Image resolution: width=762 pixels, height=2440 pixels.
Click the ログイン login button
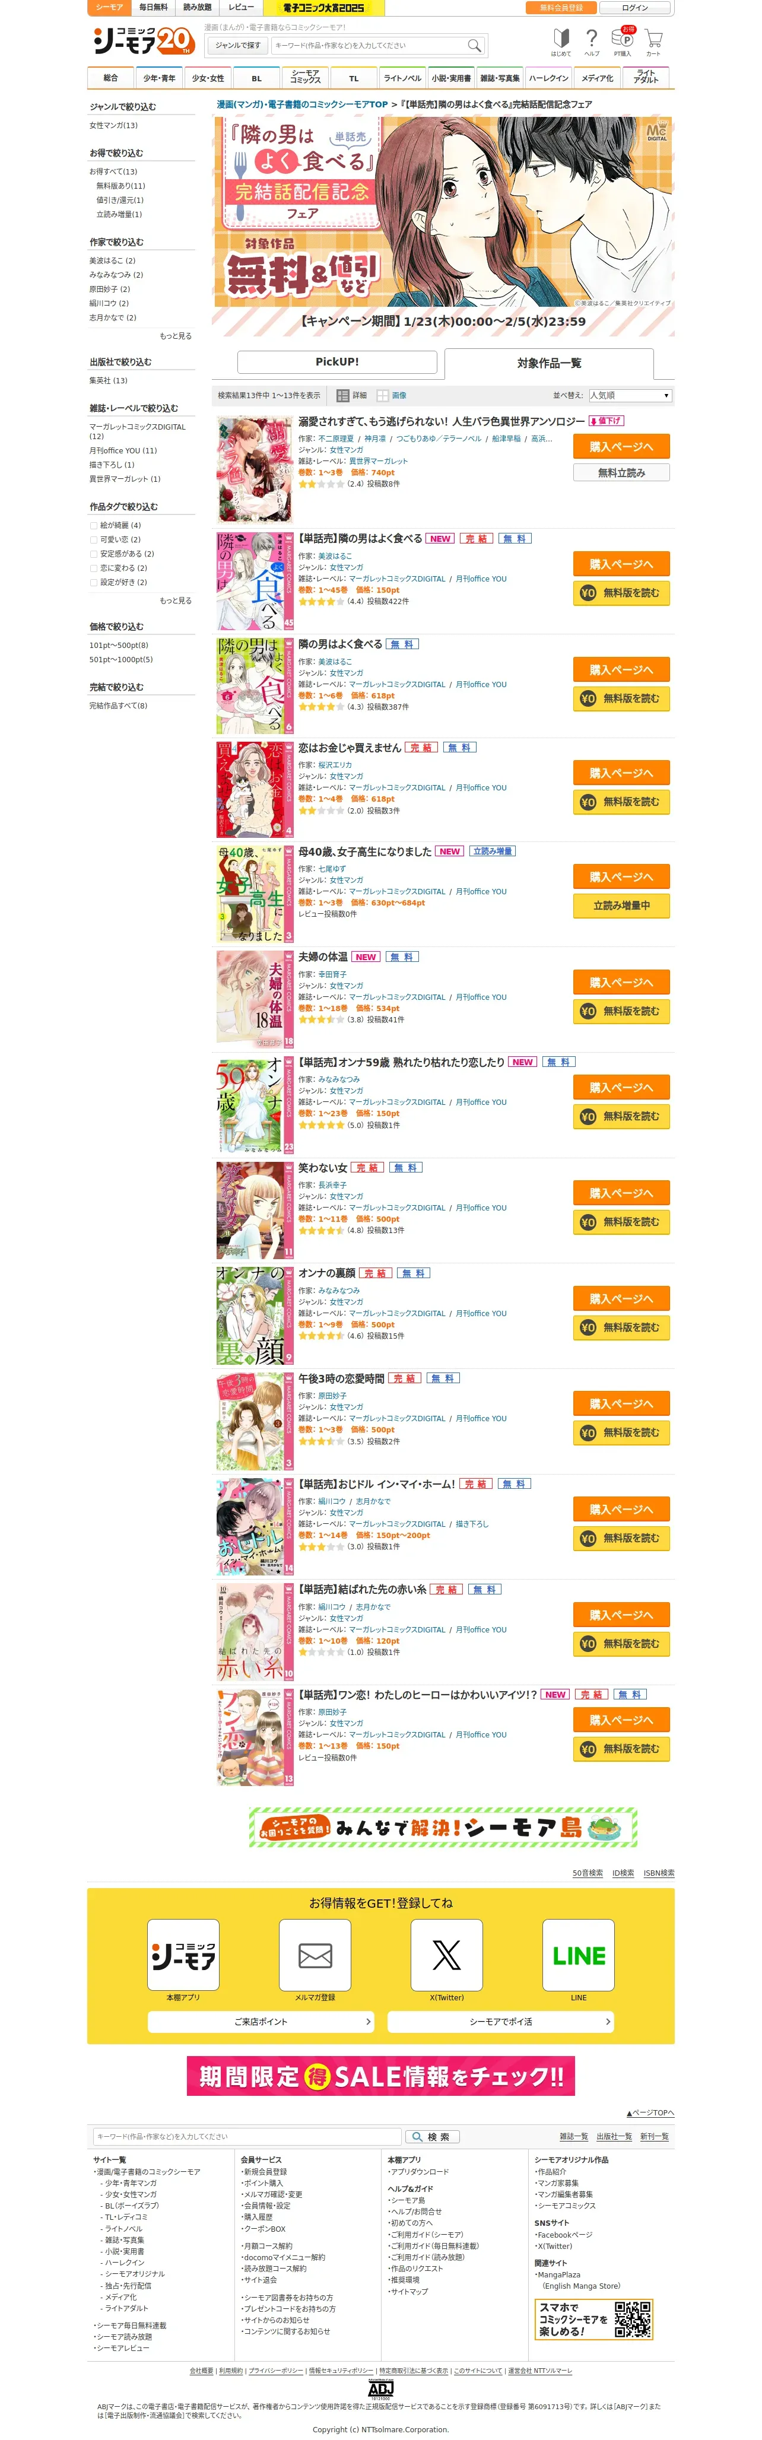tap(635, 8)
